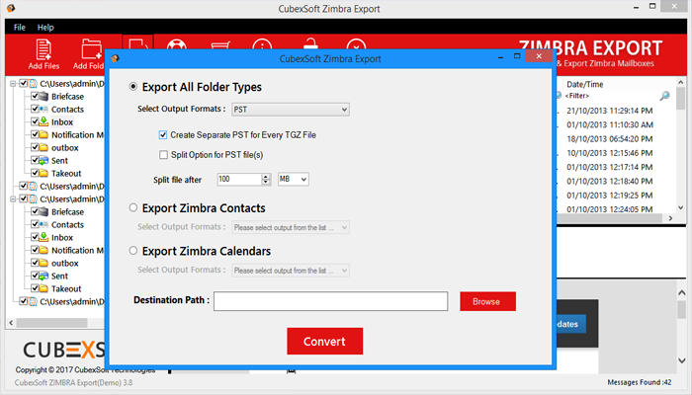Select the second outbox folder in tree
This screenshot has width=692, height=395.
coord(65,264)
